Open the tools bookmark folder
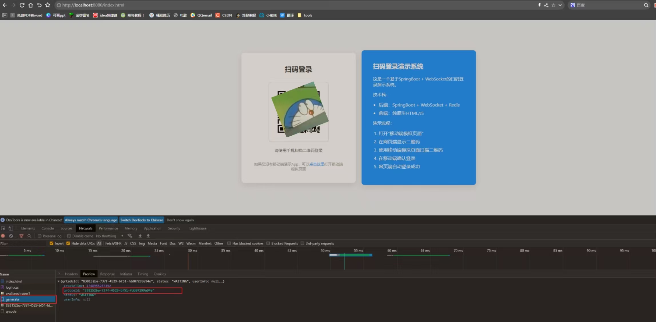This screenshot has height=322, width=656. pos(305,15)
